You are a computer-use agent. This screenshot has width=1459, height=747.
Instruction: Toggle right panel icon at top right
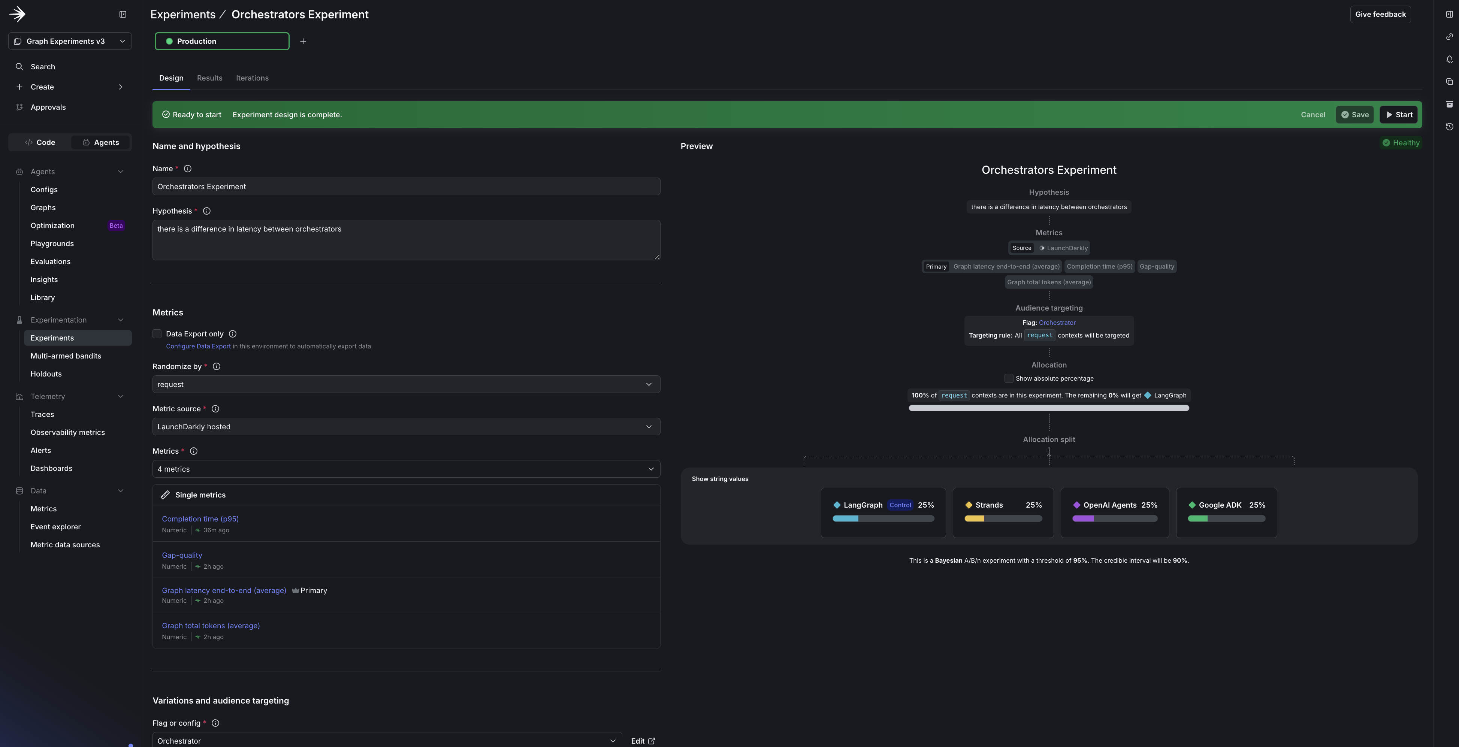coord(1449,14)
